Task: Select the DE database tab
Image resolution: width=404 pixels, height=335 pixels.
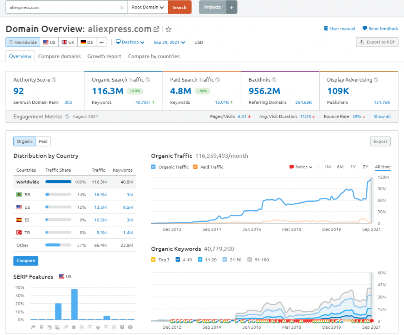Action: coord(87,42)
